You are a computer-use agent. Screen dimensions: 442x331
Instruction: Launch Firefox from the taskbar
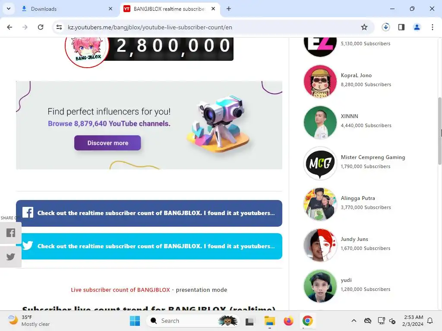pyautogui.click(x=288, y=321)
